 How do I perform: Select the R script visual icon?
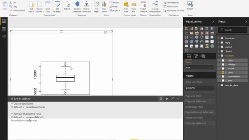point(207,46)
